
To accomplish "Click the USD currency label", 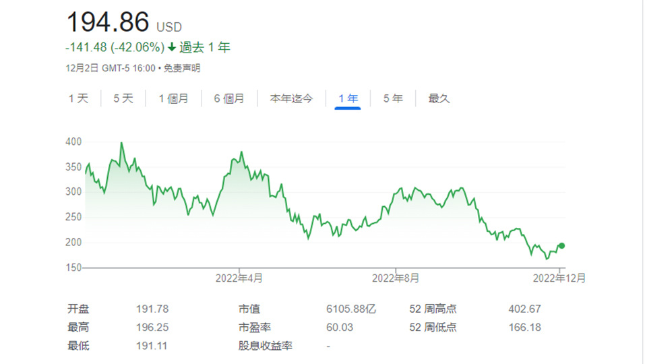I will [168, 27].
